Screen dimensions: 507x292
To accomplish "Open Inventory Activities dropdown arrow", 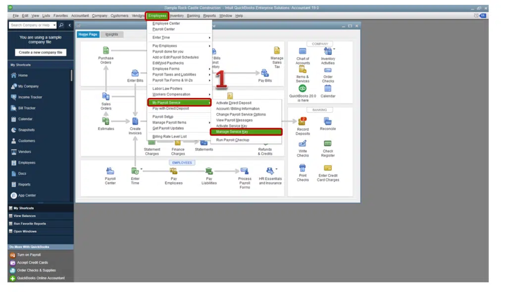I will (x=334, y=49).
